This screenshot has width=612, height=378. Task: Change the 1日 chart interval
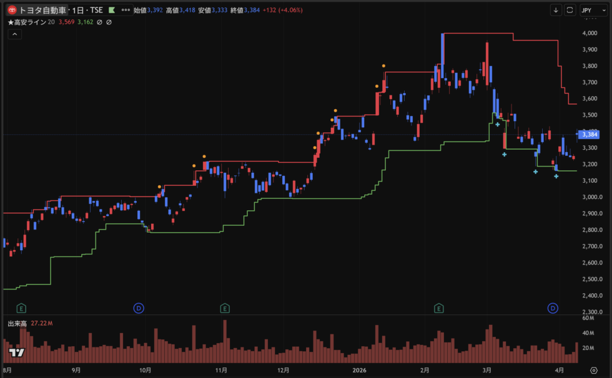pyautogui.click(x=78, y=10)
